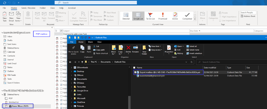Open Inbox folder in POP mailbox

tap(10, 37)
